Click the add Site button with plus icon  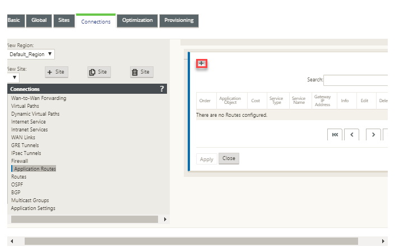tap(57, 72)
